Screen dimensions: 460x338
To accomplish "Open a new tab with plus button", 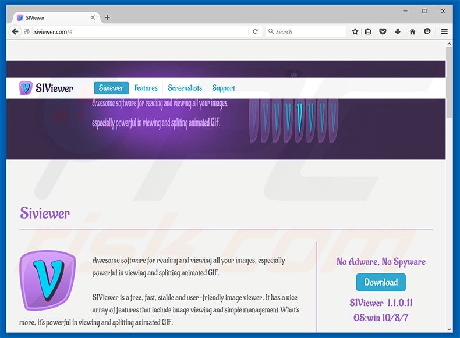I will coord(107,17).
